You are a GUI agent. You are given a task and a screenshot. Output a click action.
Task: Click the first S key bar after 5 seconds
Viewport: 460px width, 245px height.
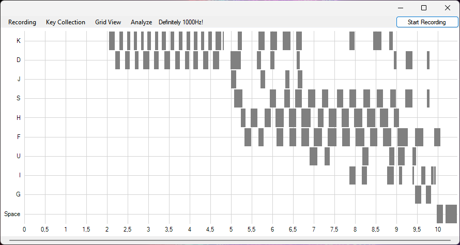coord(238,99)
